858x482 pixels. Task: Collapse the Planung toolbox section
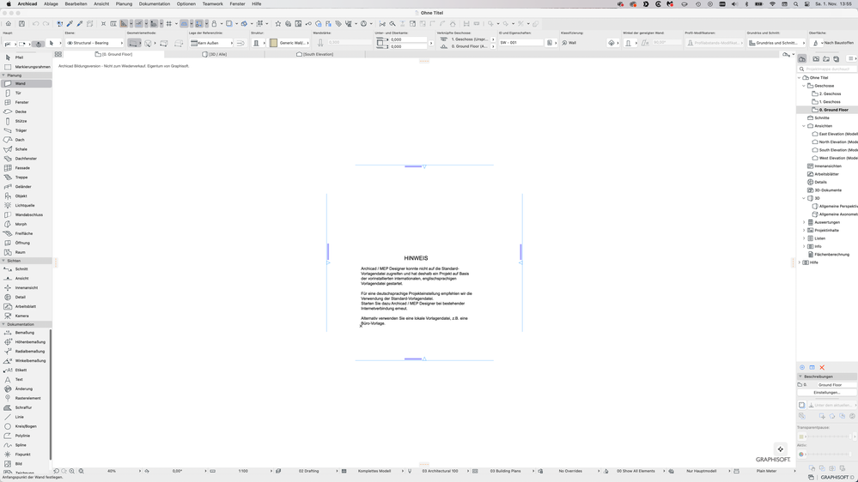pyautogui.click(x=3, y=75)
